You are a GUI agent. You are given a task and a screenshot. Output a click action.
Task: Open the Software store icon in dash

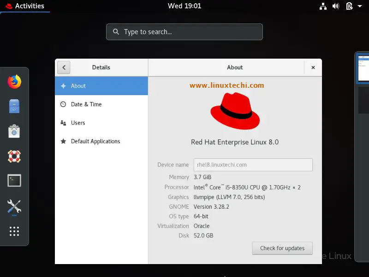click(14, 131)
